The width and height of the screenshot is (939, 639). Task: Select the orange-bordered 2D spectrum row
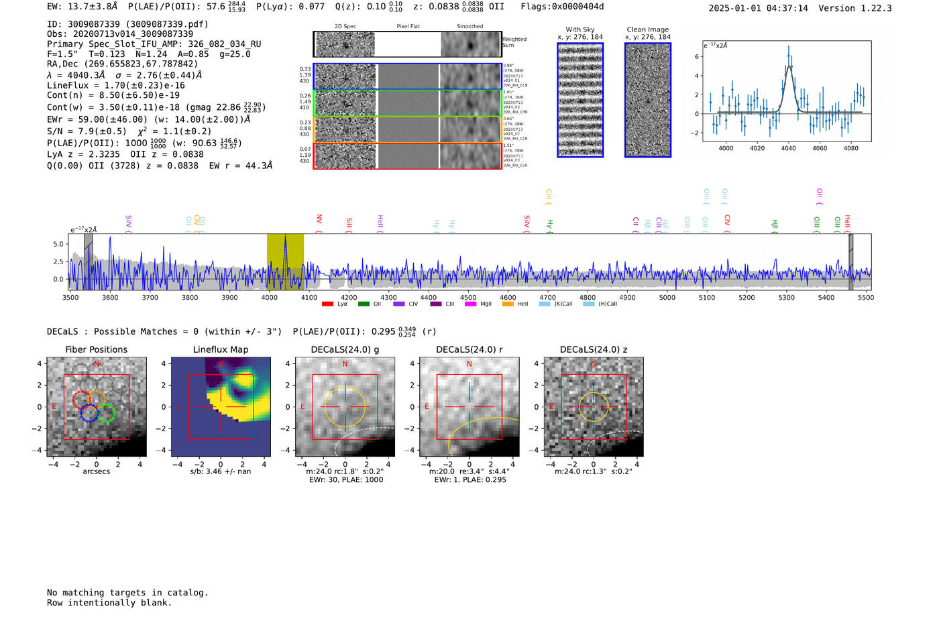pos(407,129)
